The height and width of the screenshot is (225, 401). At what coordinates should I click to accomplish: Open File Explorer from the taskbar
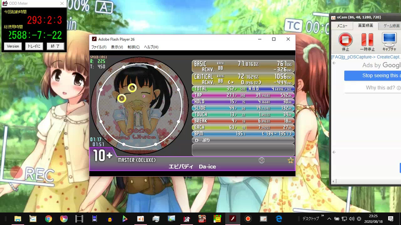[x=18, y=219]
